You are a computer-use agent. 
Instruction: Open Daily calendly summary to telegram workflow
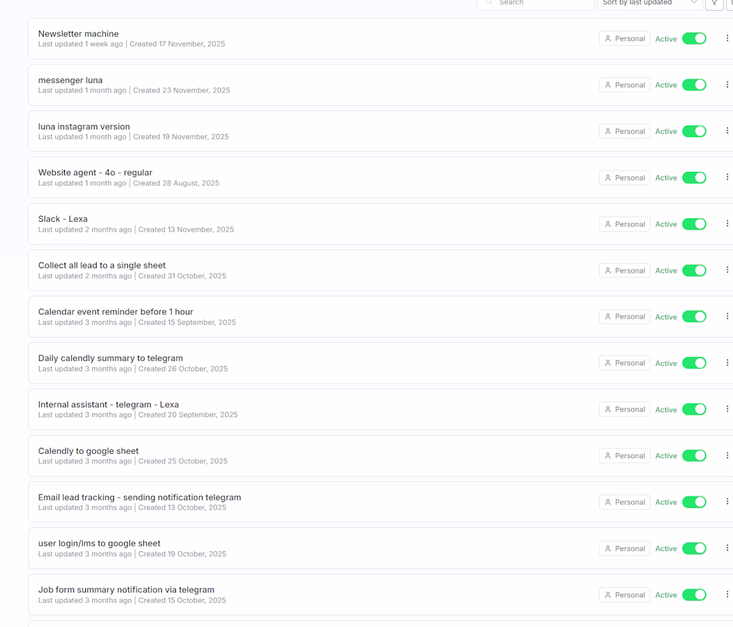click(x=111, y=358)
